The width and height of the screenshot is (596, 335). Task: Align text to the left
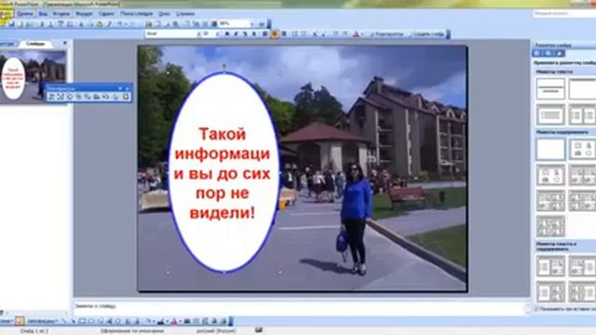click(x=265, y=33)
